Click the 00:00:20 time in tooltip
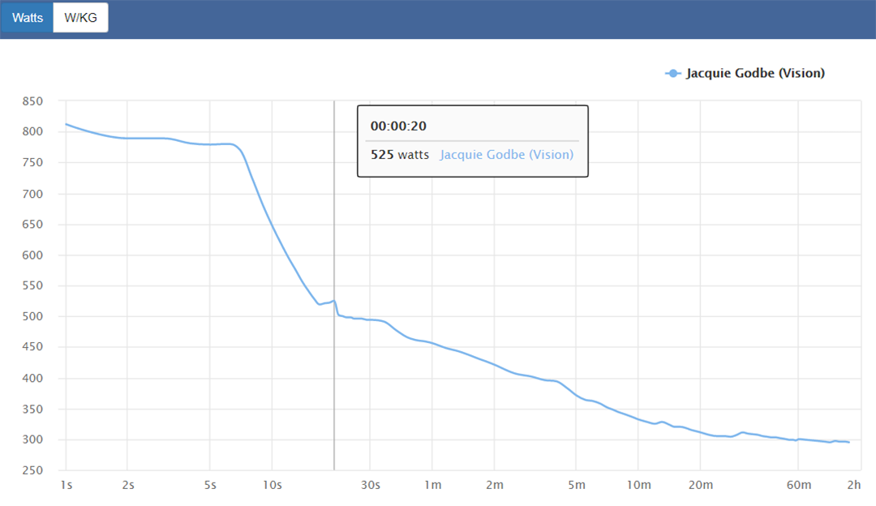 point(398,126)
